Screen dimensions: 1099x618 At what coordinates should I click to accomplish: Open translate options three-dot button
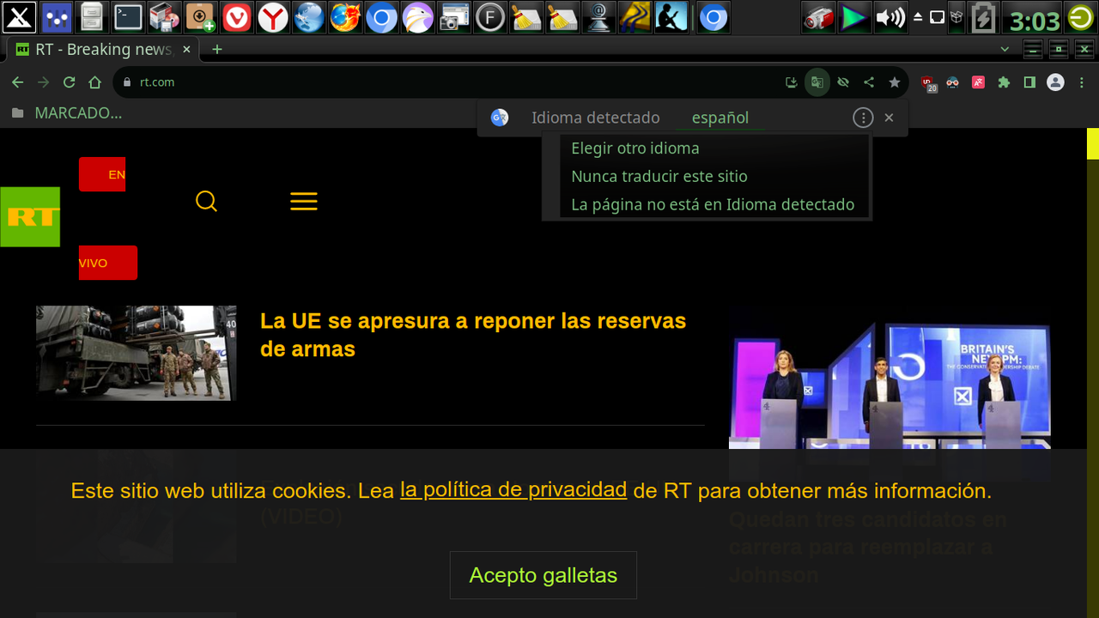pyautogui.click(x=863, y=118)
